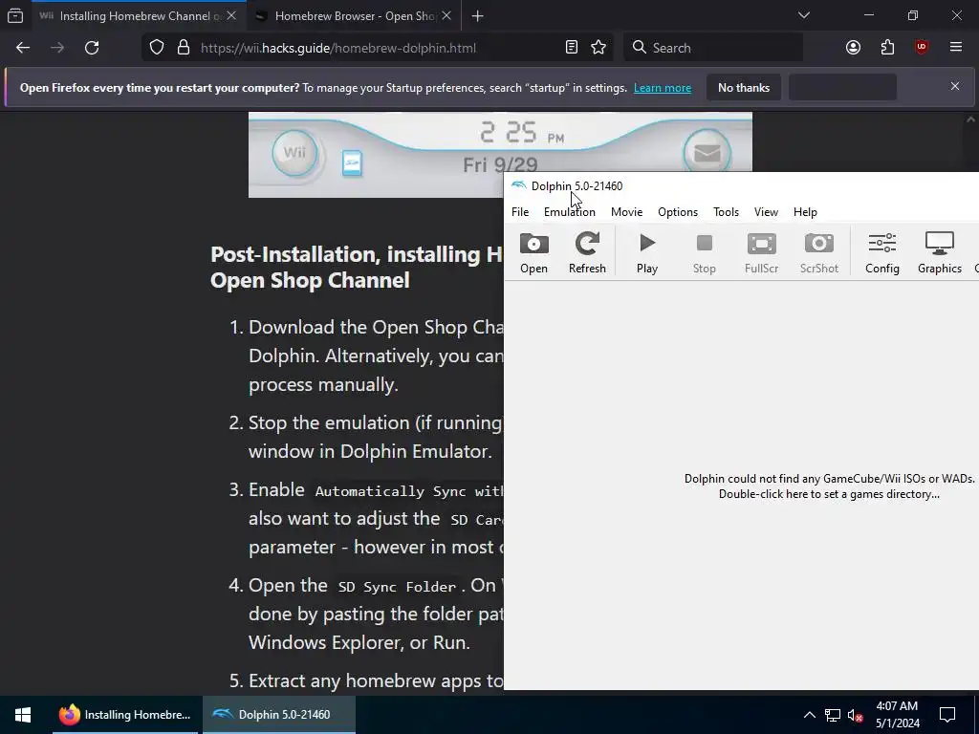Viewport: 979px width, 734px height.
Task: Expand the list all tabs dropdown
Action: [804, 15]
